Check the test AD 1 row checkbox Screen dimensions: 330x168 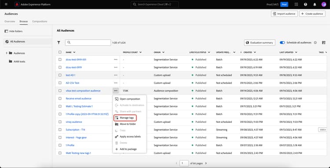(x=60, y=75)
